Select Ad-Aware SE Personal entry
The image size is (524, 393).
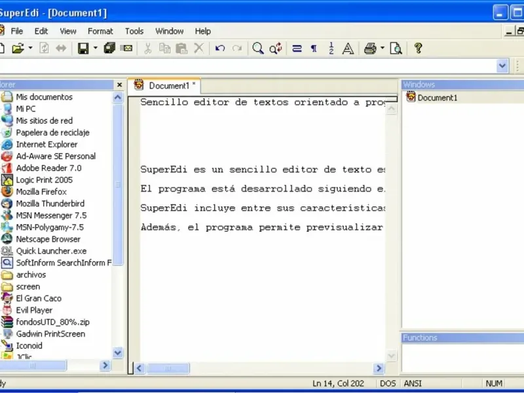(56, 156)
